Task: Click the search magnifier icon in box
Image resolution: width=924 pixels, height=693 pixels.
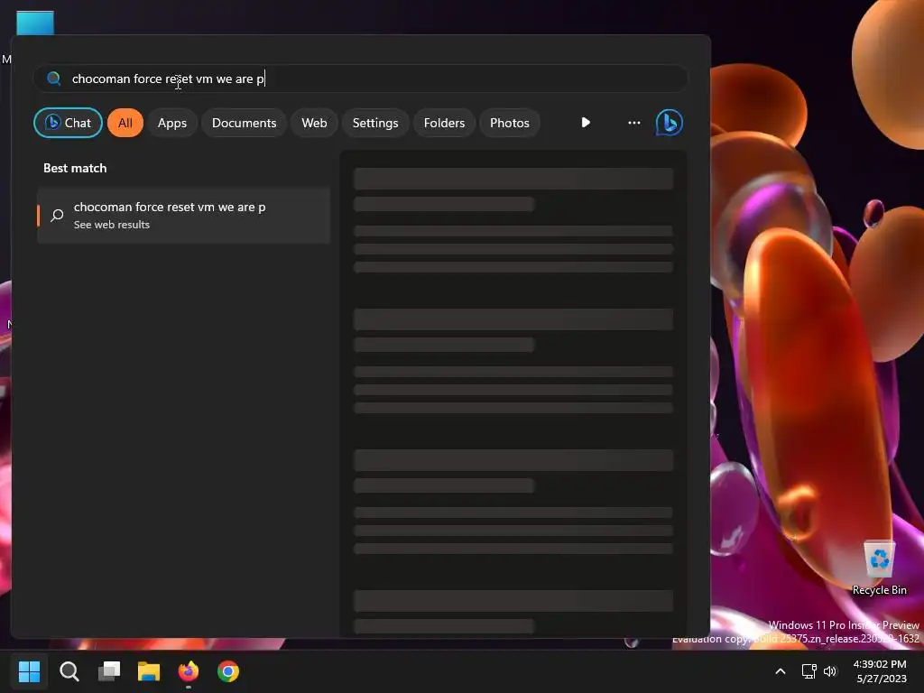Action: pos(53,79)
